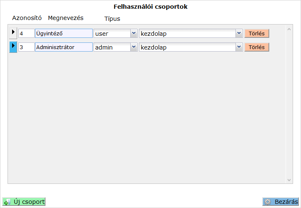Click the Ügyintéző name field
Viewport: 301px width, 208px height.
click(63, 34)
